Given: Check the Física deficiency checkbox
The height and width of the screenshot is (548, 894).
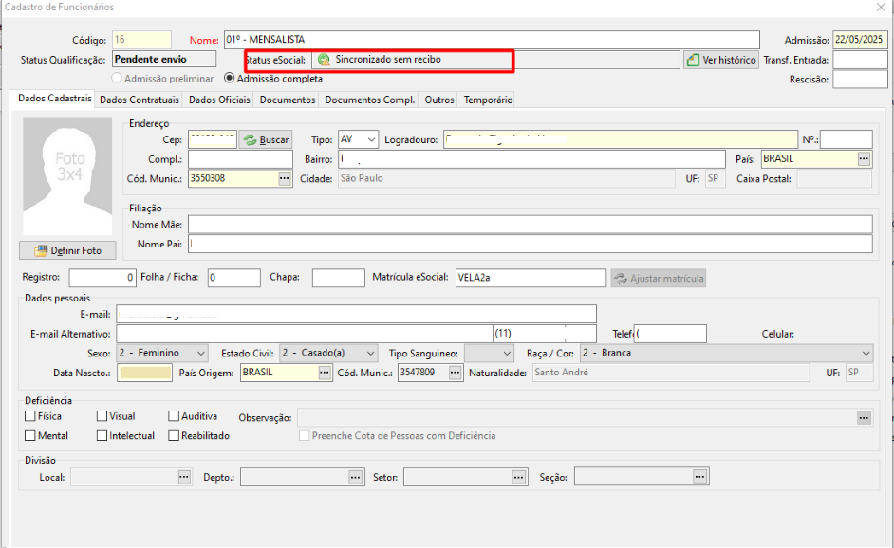Looking at the screenshot, I should (30, 416).
